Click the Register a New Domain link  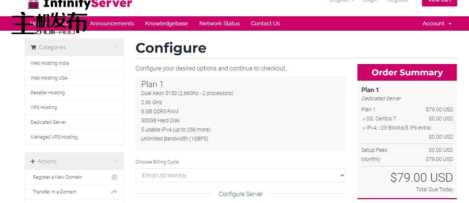click(57, 177)
